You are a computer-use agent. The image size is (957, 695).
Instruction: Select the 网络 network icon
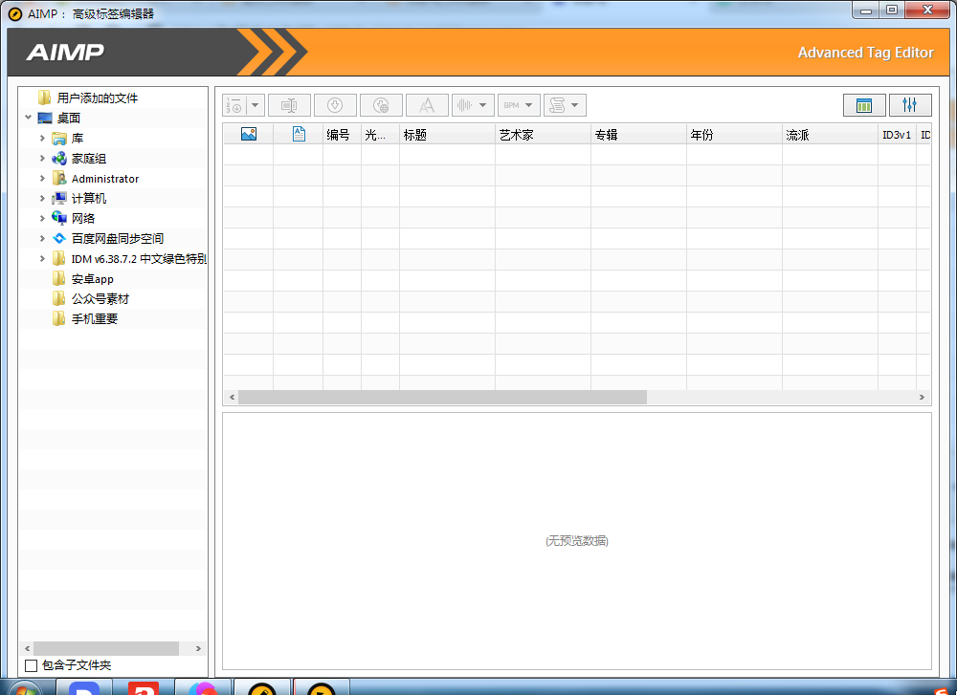tap(59, 218)
